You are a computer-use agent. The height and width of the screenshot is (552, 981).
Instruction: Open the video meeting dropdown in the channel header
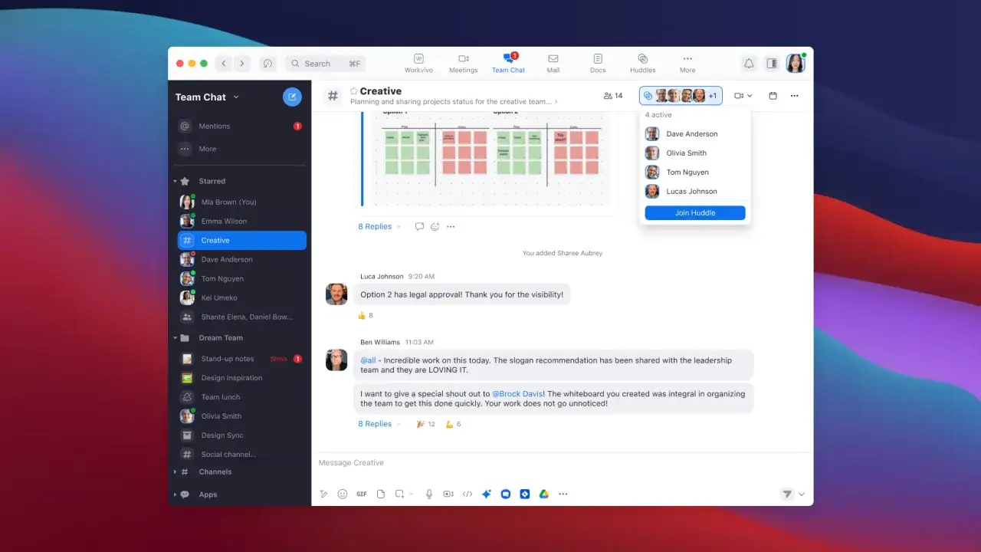pos(743,96)
